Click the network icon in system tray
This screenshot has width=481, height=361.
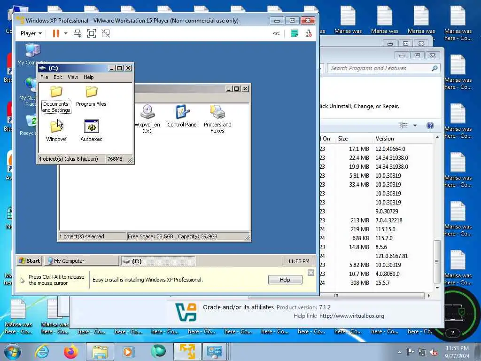click(x=422, y=353)
